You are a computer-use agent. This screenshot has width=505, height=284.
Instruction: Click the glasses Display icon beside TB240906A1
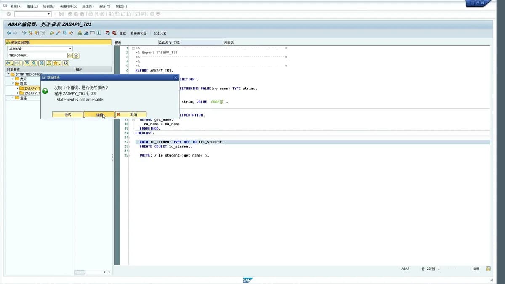tap(70, 56)
